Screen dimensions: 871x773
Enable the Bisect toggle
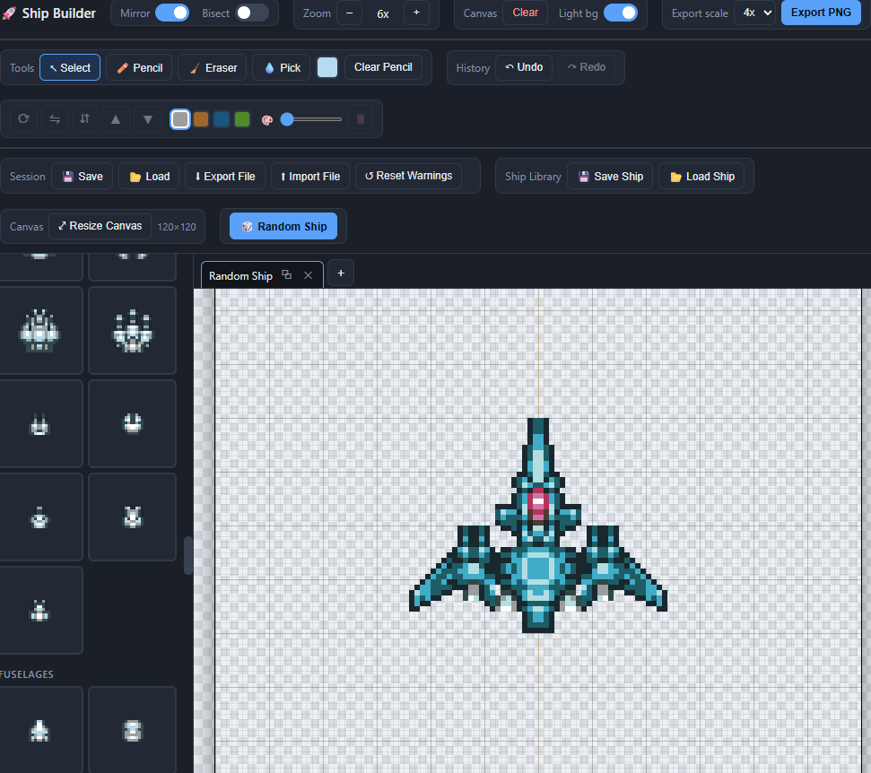[x=252, y=13]
